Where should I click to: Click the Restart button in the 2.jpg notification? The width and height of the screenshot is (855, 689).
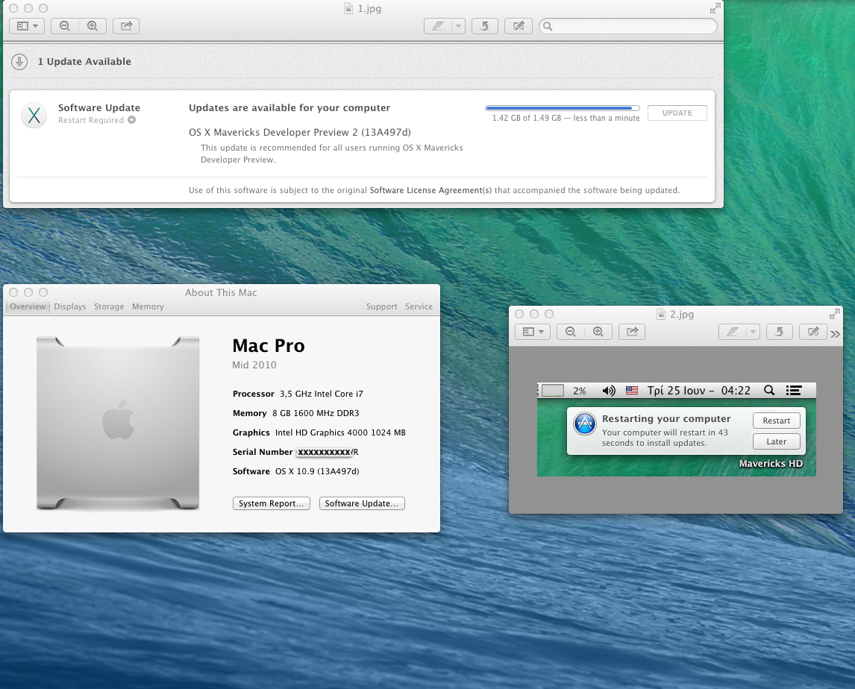coord(777,421)
